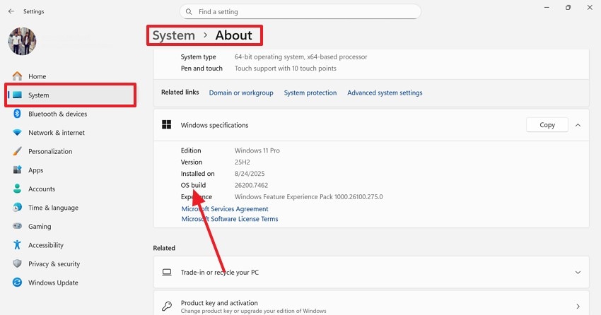Click Touch support with 10 touch points

coord(285,68)
